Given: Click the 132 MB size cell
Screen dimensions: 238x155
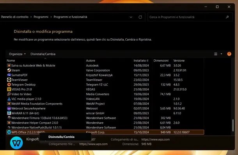Looking at the screenshot, I should (x=165, y=84).
